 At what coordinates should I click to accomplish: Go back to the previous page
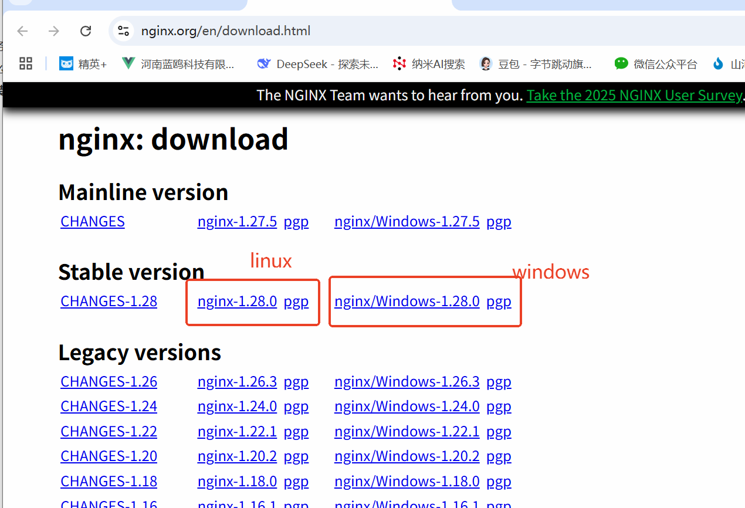[x=22, y=31]
